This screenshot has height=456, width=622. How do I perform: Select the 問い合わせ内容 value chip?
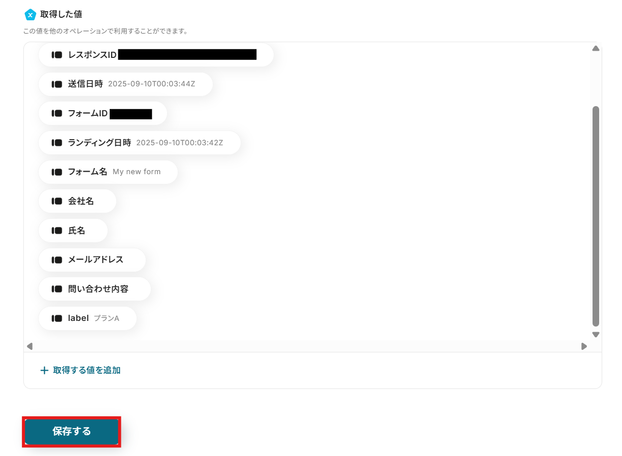point(94,289)
